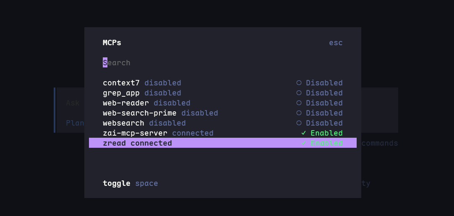454x216 pixels.
Task: Focus the Search input field
Action: coord(223,63)
